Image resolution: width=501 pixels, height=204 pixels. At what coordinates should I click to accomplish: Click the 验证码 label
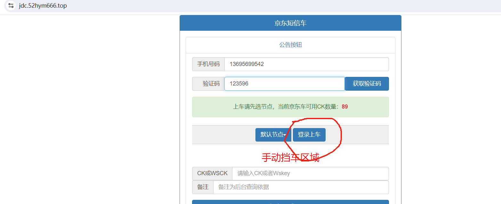tap(208, 84)
